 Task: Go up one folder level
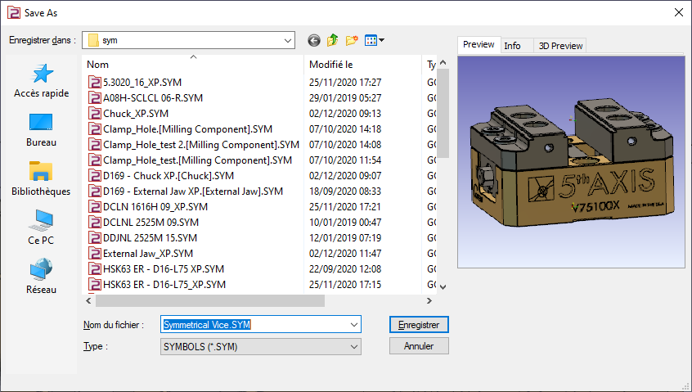(x=333, y=40)
